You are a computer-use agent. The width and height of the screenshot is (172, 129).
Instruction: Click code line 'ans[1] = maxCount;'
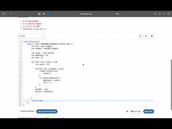click(x=44, y=92)
